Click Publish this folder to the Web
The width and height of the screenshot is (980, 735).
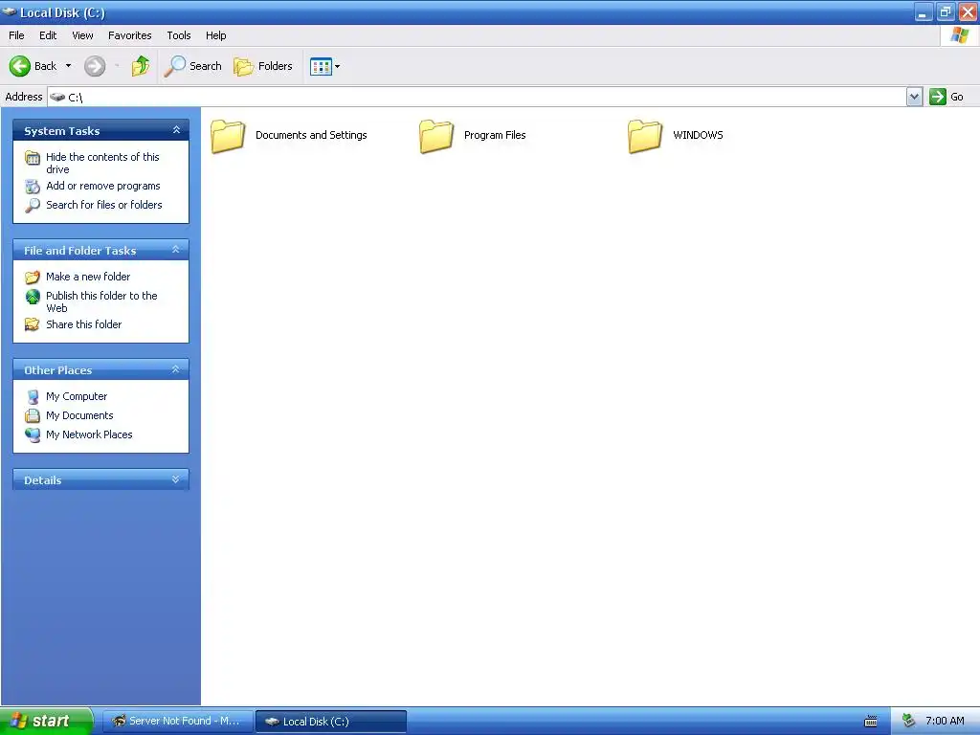click(x=101, y=301)
